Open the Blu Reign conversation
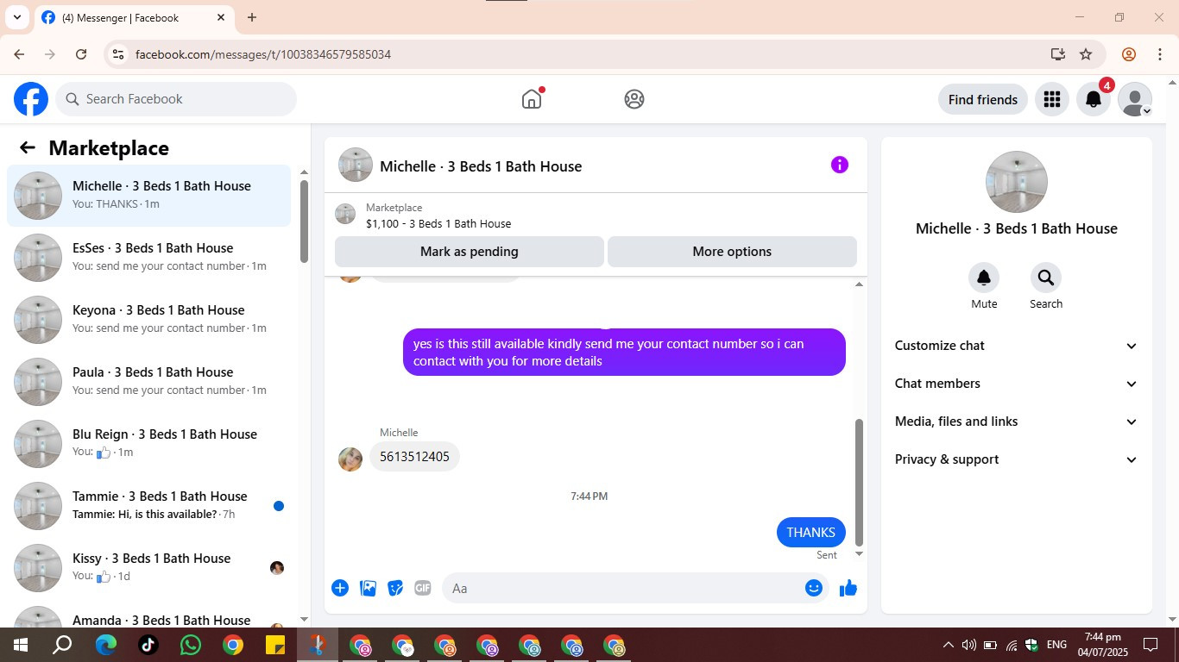This screenshot has width=1179, height=662. pyautogui.click(x=149, y=443)
